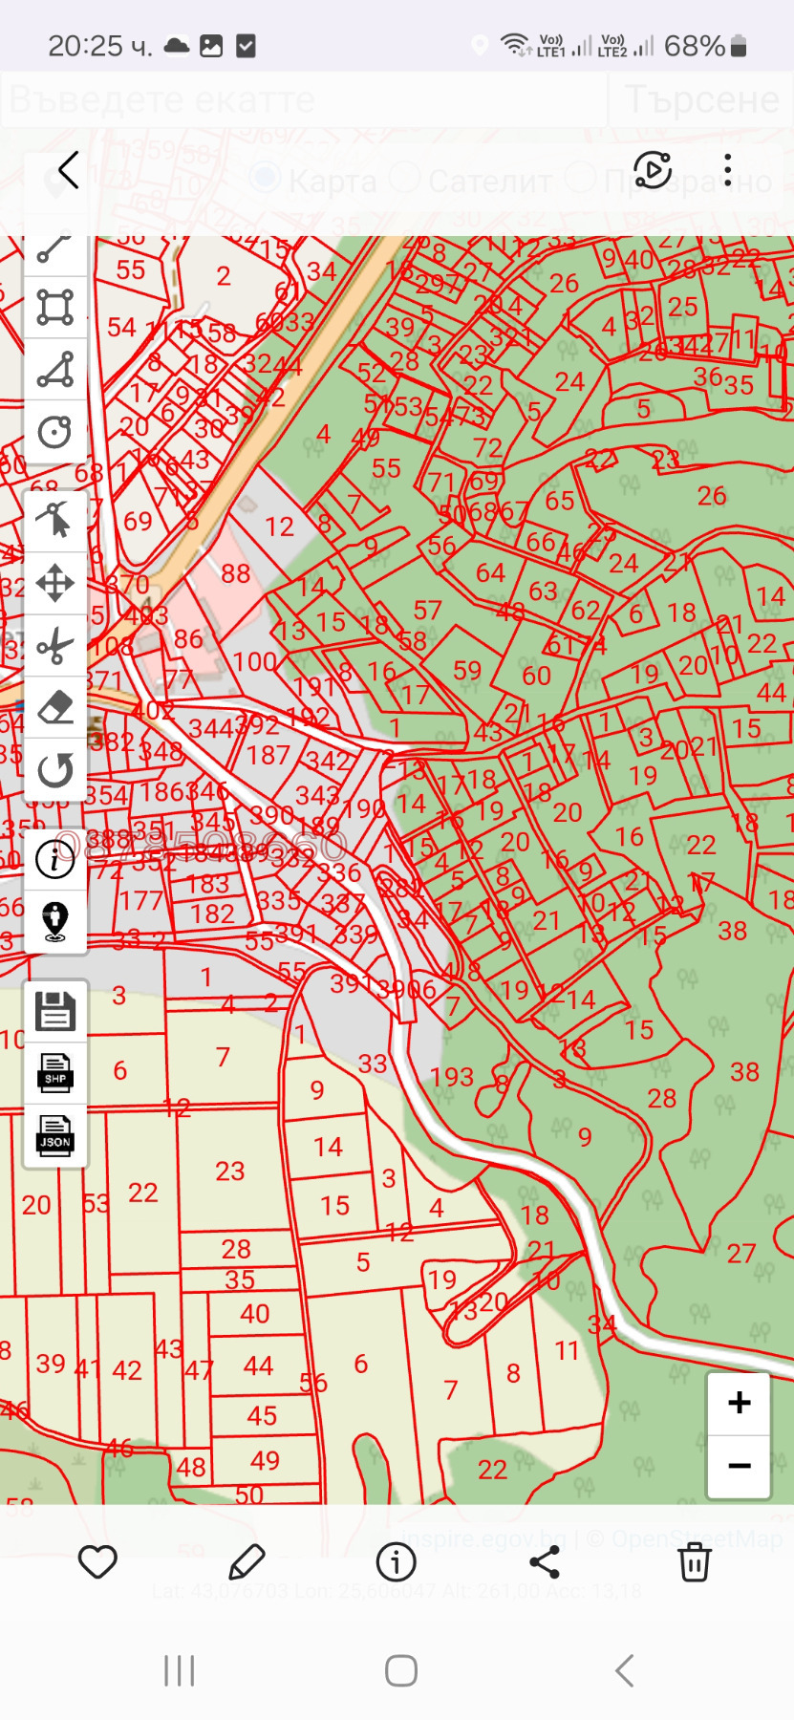This screenshot has width=794, height=1720.
Task: Tap the share icon in bottom bar
Action: pos(545,1562)
